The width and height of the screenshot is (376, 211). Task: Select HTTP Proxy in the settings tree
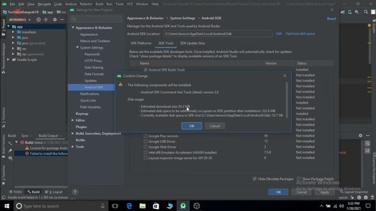click(93, 61)
